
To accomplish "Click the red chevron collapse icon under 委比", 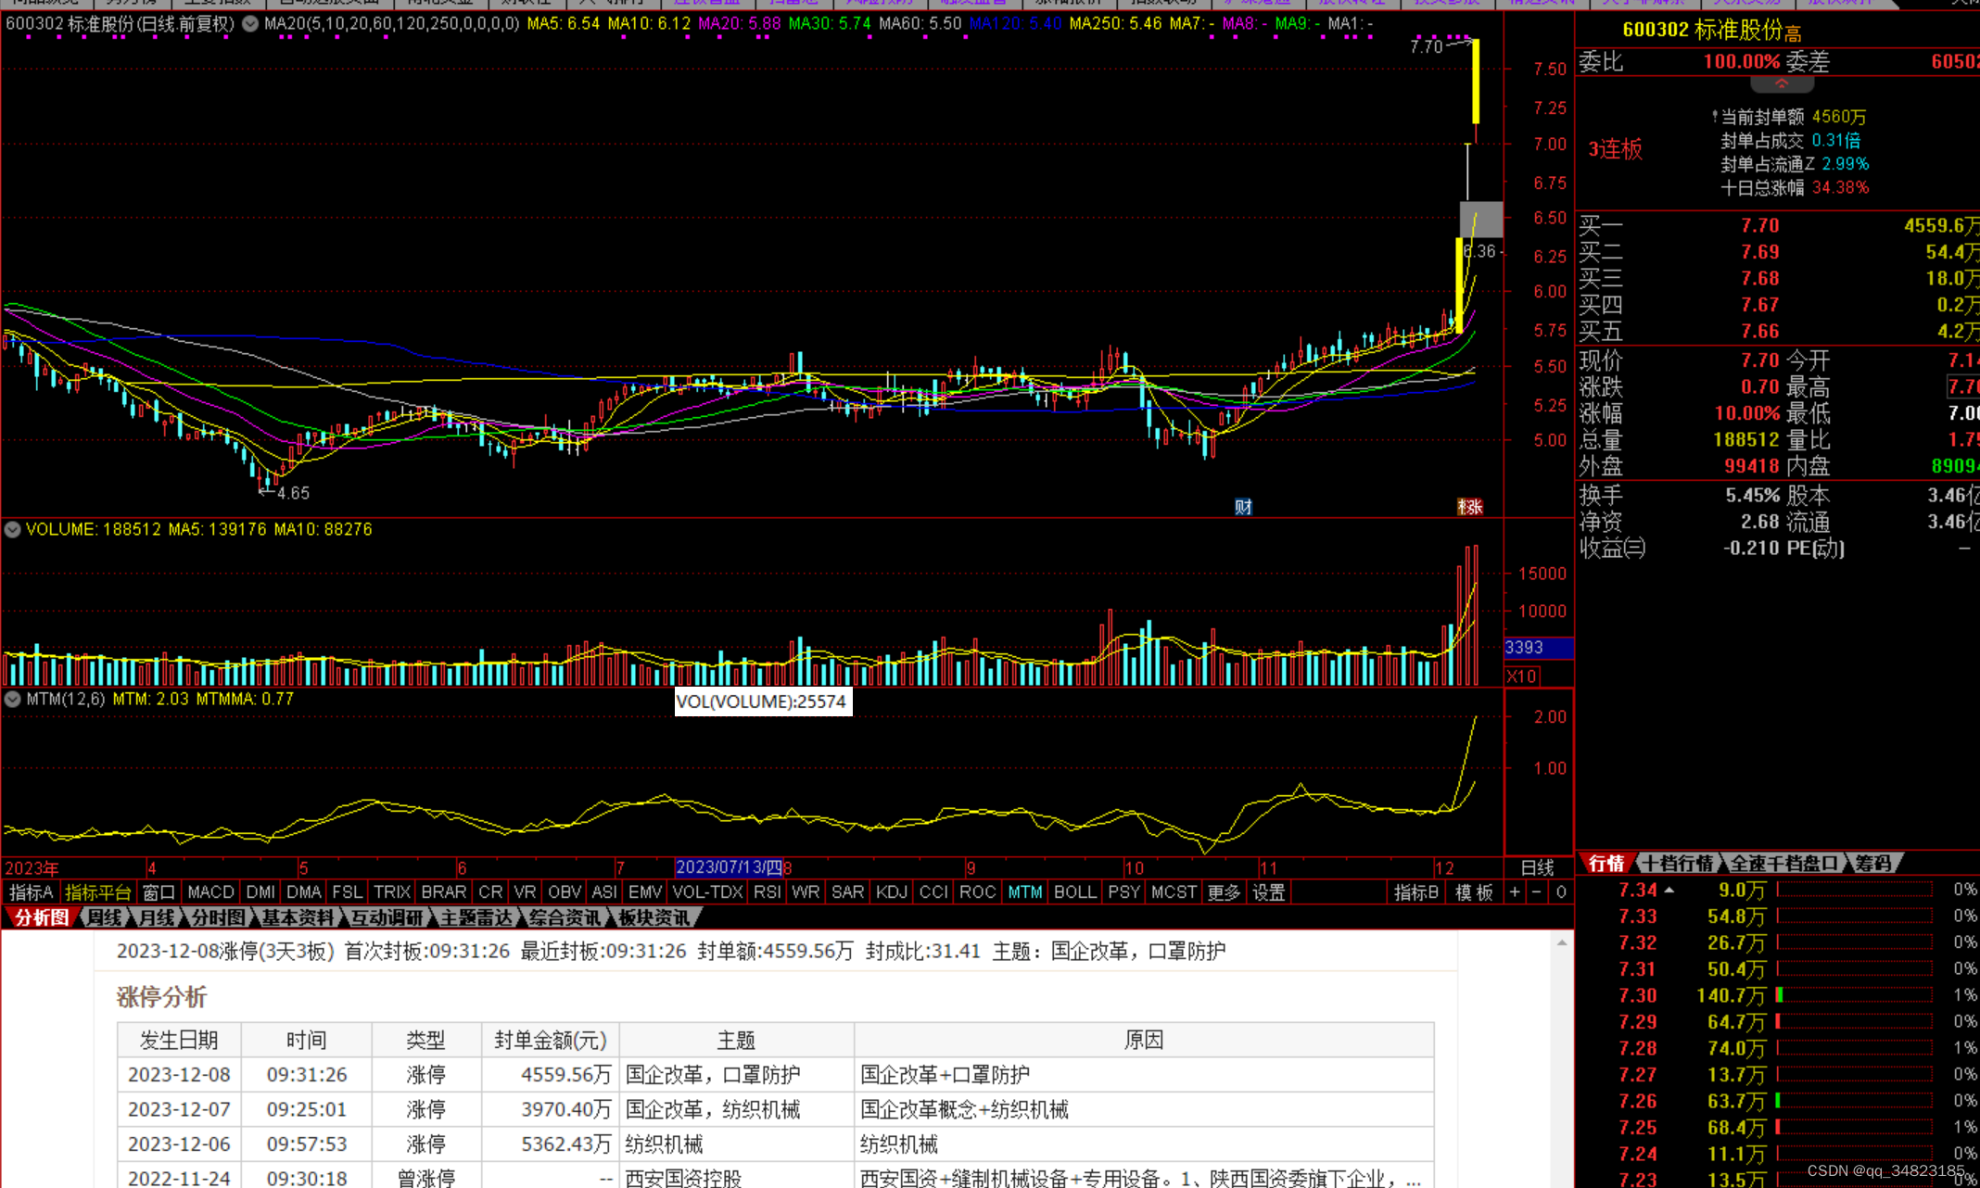I will 1781,84.
